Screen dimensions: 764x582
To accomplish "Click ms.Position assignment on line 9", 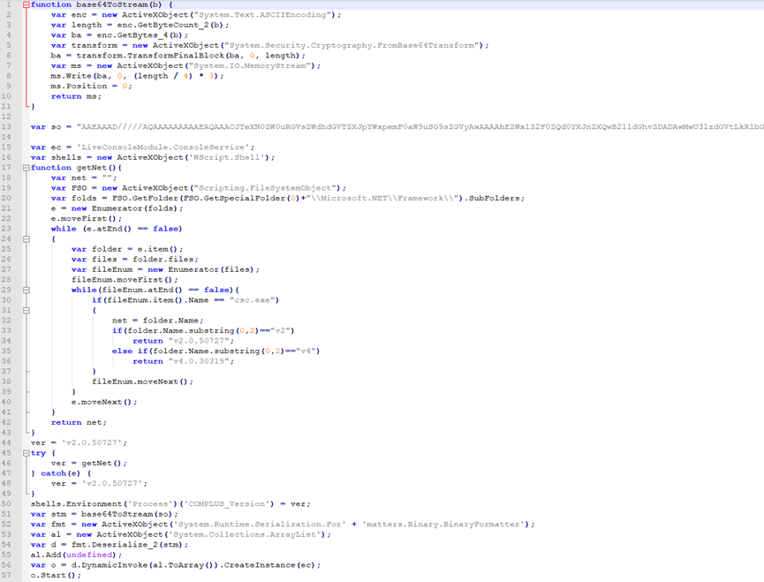I will point(91,87).
